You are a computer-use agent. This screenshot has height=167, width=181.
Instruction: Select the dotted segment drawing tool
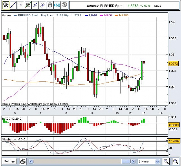[35, 5]
